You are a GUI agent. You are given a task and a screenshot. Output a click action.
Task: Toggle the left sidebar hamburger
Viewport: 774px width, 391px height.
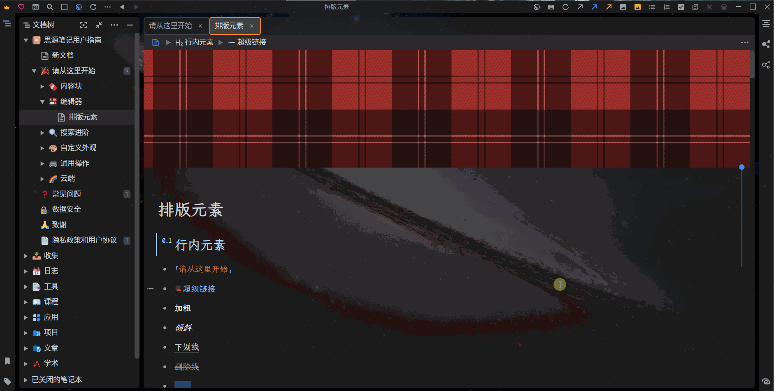pyautogui.click(x=7, y=23)
